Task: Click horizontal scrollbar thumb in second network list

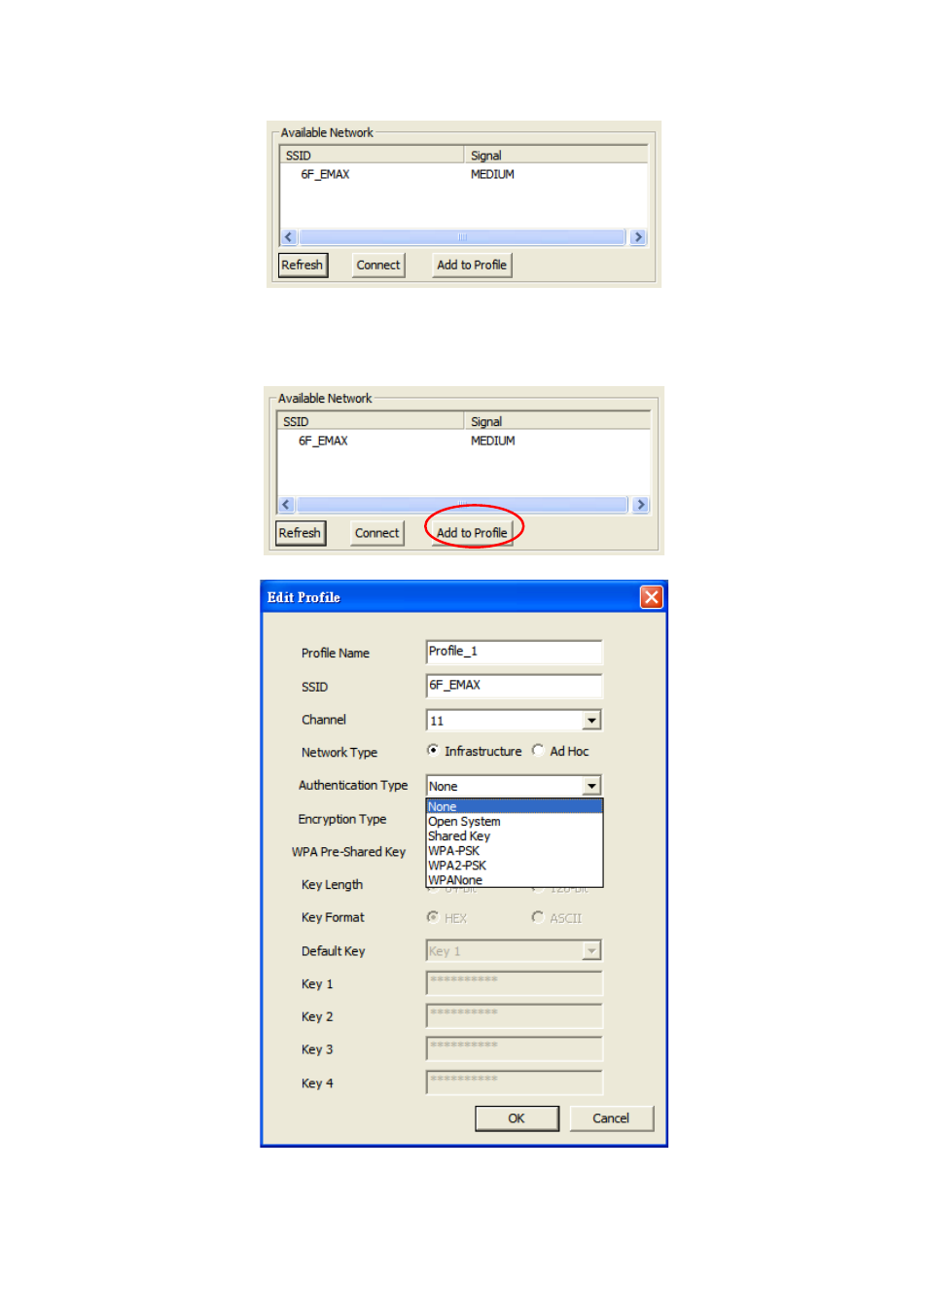Action: [x=462, y=505]
